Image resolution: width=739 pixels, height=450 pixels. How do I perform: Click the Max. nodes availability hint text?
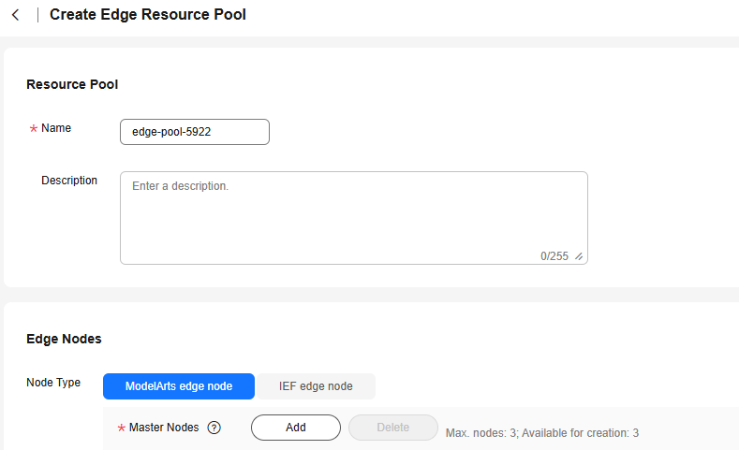(542, 433)
